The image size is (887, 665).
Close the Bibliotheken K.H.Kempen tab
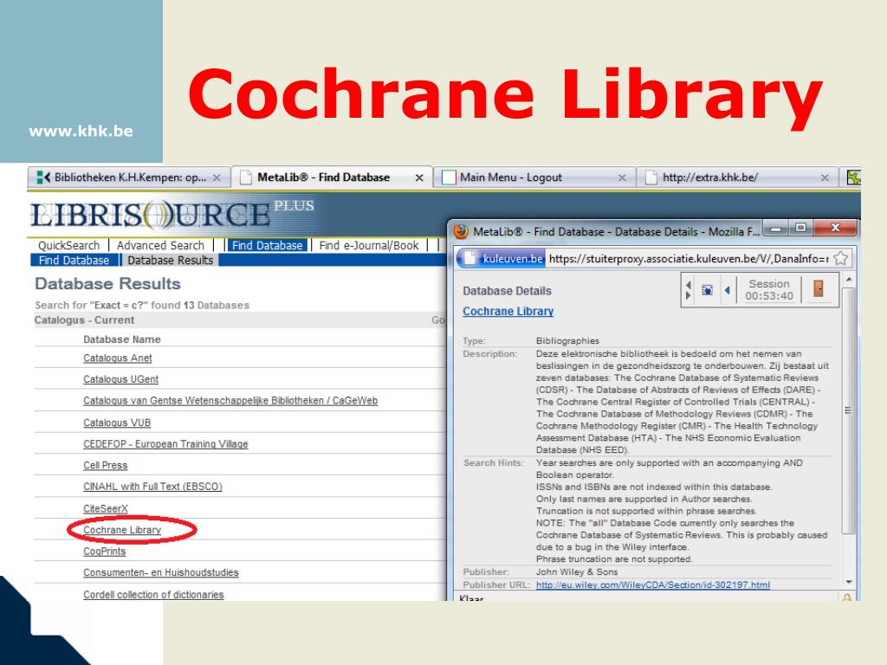217,178
